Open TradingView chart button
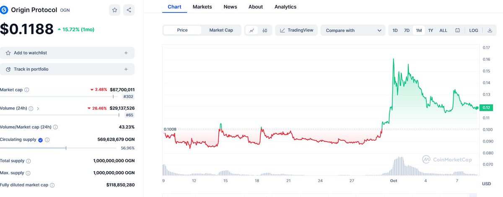This screenshot has height=197, width=503. [x=296, y=30]
